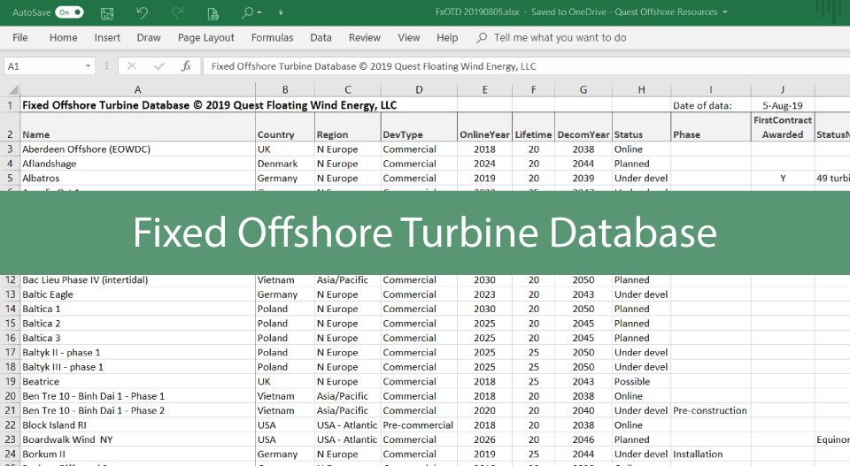Click the 'FirstContract Awarded' heading cell
Image resolution: width=850 pixels, height=466 pixels.
[x=782, y=127]
